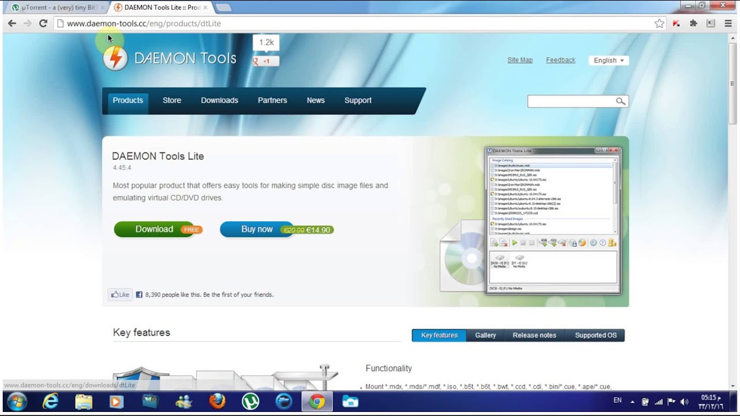Click the forward navigation arrow in Chrome

(27, 23)
